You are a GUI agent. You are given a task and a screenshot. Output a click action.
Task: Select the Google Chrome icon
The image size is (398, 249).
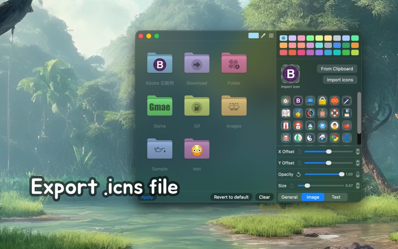(x=334, y=138)
